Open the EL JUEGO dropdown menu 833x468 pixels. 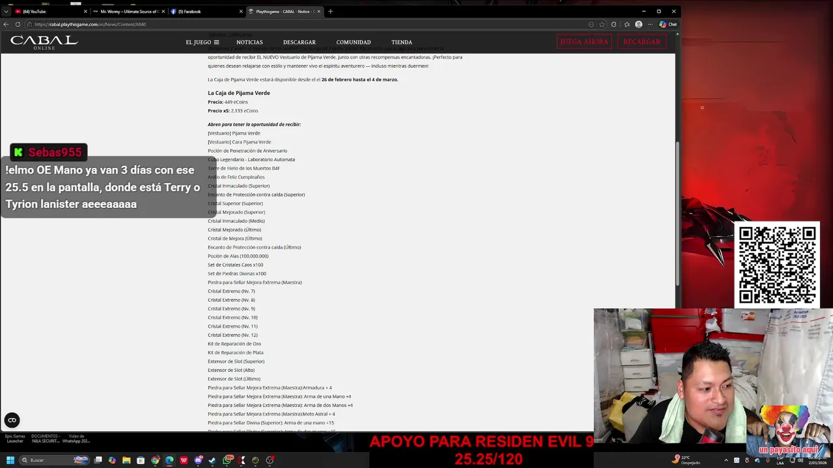[202, 42]
